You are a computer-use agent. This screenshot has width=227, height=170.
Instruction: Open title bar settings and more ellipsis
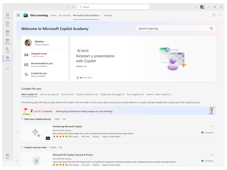pos(196,7)
